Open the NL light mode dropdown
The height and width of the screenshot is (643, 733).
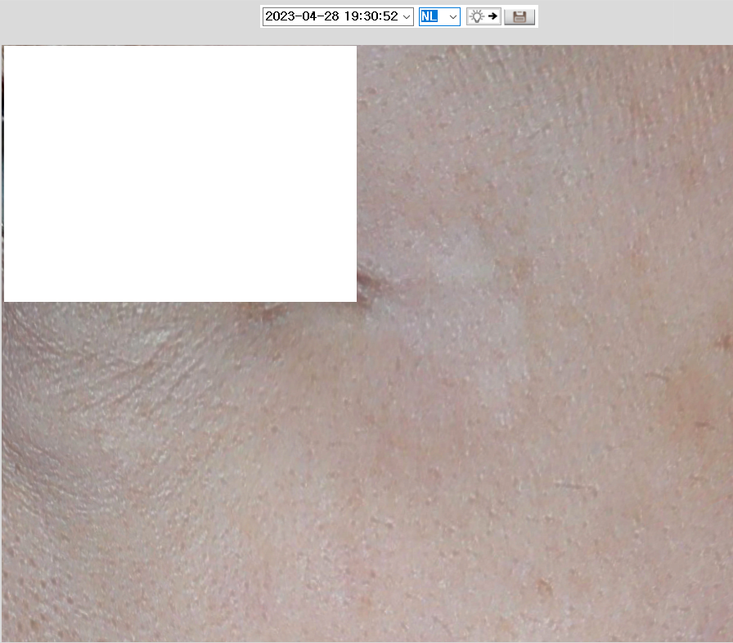[x=439, y=16]
